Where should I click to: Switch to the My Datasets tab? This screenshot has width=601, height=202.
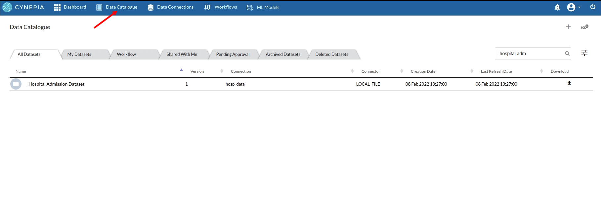point(79,54)
